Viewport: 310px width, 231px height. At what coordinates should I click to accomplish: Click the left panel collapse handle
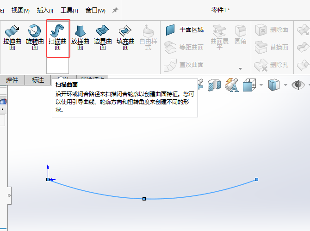click(x=9, y=195)
